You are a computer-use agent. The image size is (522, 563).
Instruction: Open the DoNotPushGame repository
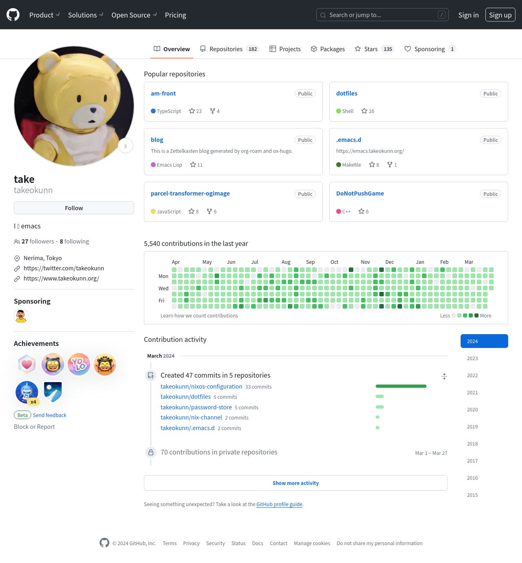[360, 193]
